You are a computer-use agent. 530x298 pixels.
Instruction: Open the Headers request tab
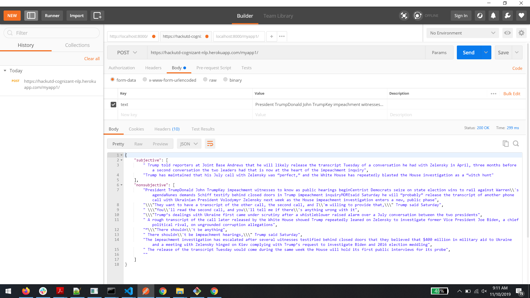tap(153, 68)
